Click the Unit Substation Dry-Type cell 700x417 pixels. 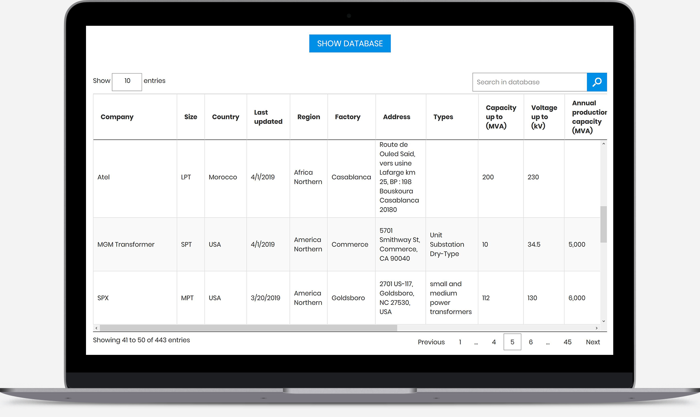pyautogui.click(x=452, y=244)
